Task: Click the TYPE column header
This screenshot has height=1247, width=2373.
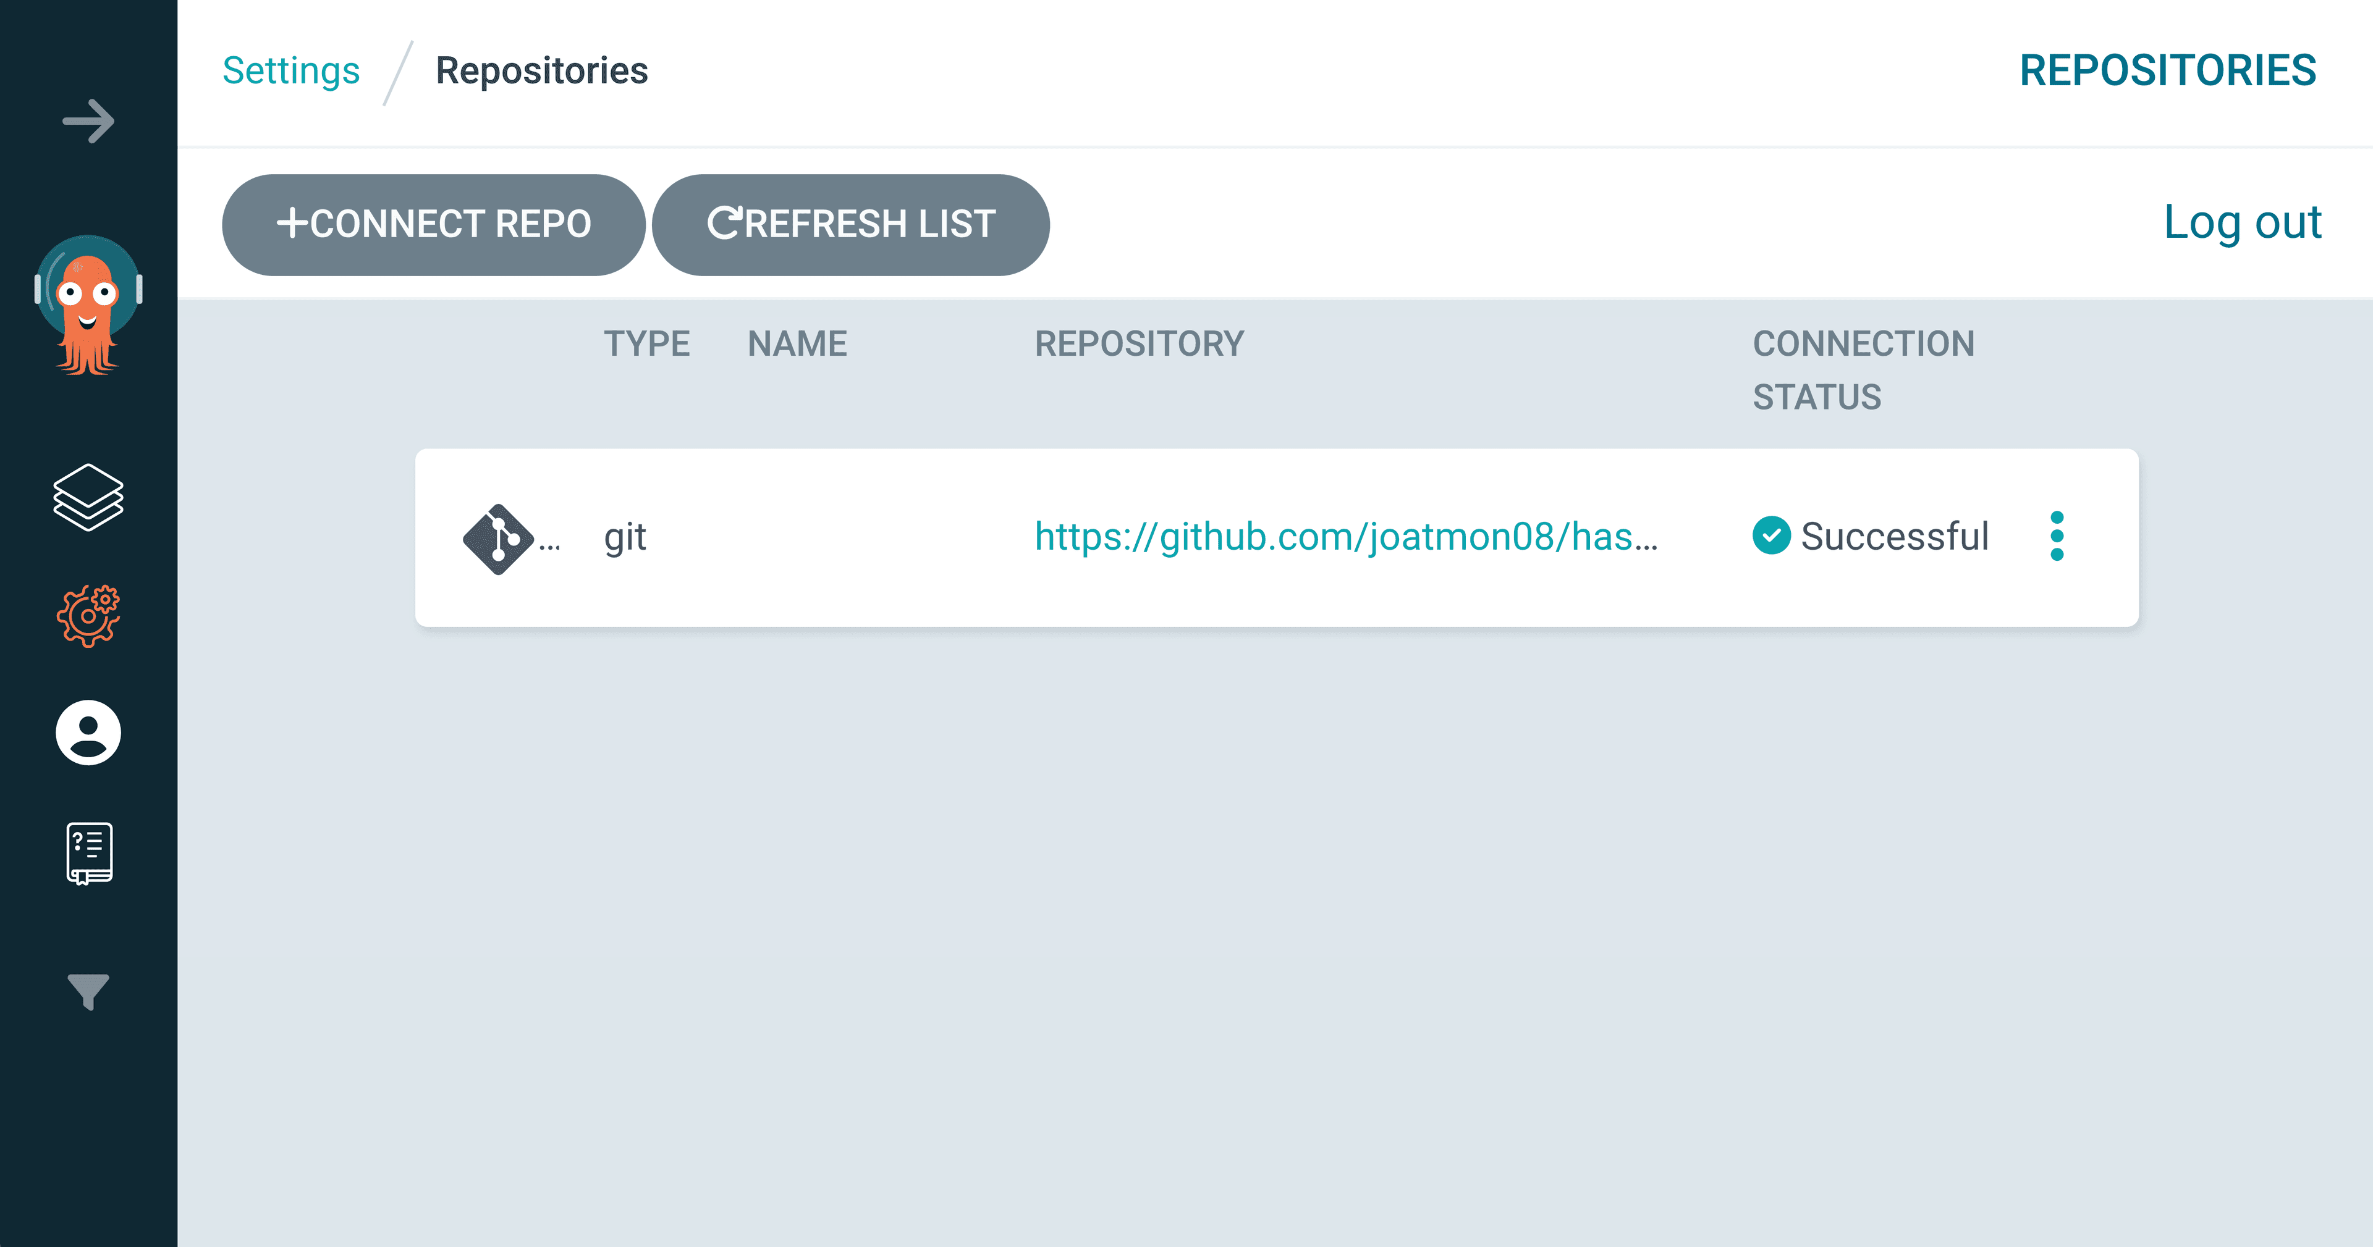Action: click(x=646, y=343)
